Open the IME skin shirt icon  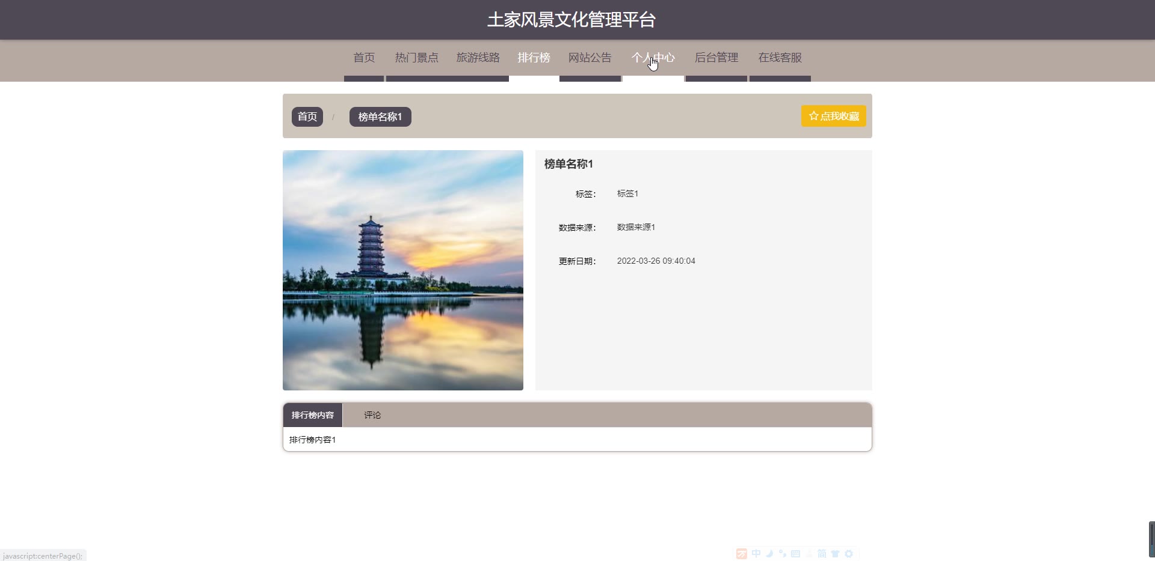pos(835,554)
